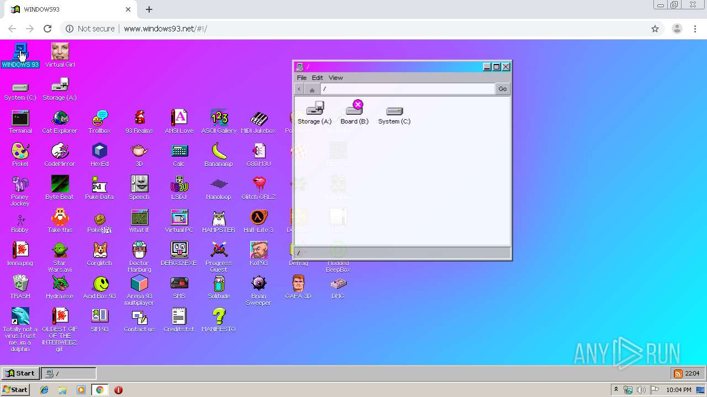Open the Virtual Girl desktop icon
Image resolution: width=707 pixels, height=397 pixels.
[60, 55]
